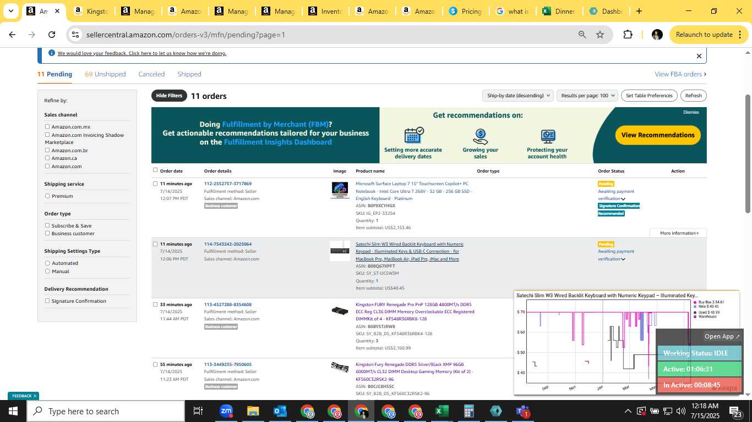Viewport: 752px width, 422px height.
Task: Switch to the Dinner Excel browser tab
Action: pos(559,11)
